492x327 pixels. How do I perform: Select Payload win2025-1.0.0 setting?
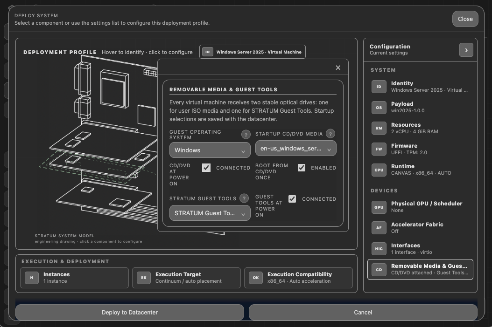[x=420, y=108]
